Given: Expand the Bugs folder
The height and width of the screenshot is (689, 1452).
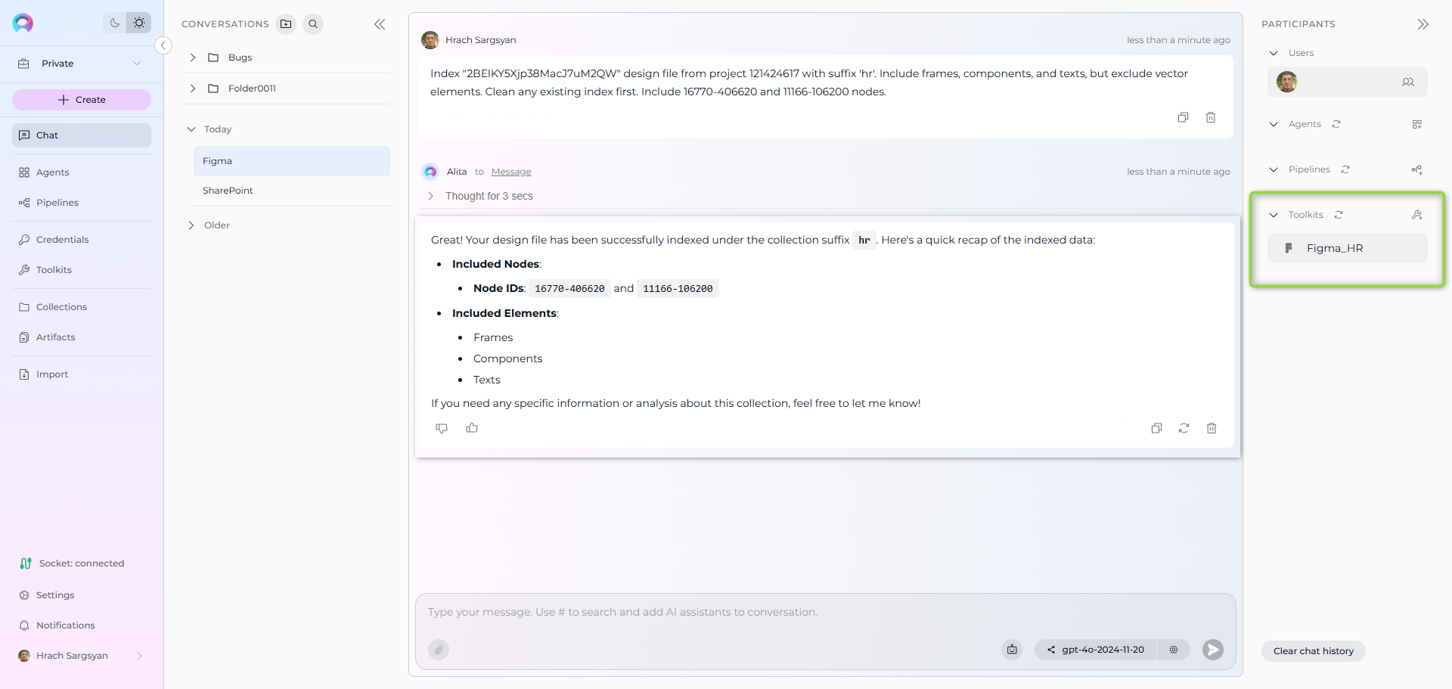Looking at the screenshot, I should point(193,57).
